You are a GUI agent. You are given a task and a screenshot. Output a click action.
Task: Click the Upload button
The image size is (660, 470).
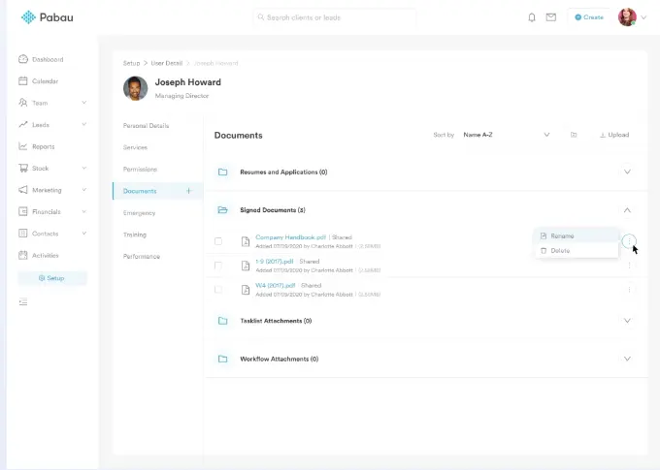(613, 135)
